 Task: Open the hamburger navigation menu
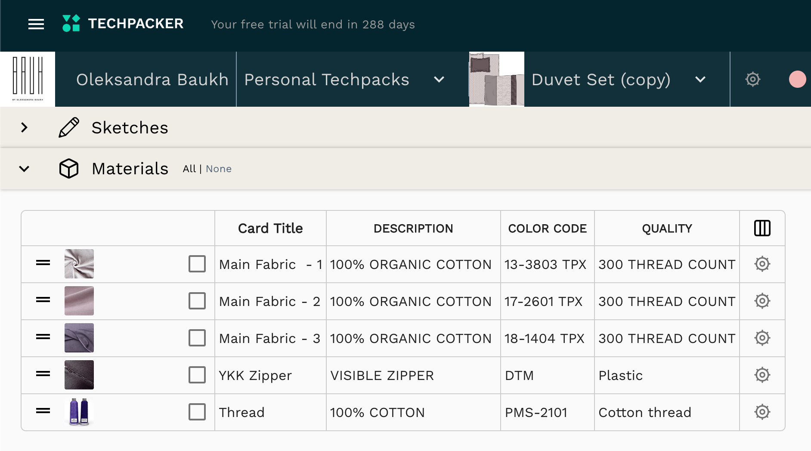click(x=36, y=25)
